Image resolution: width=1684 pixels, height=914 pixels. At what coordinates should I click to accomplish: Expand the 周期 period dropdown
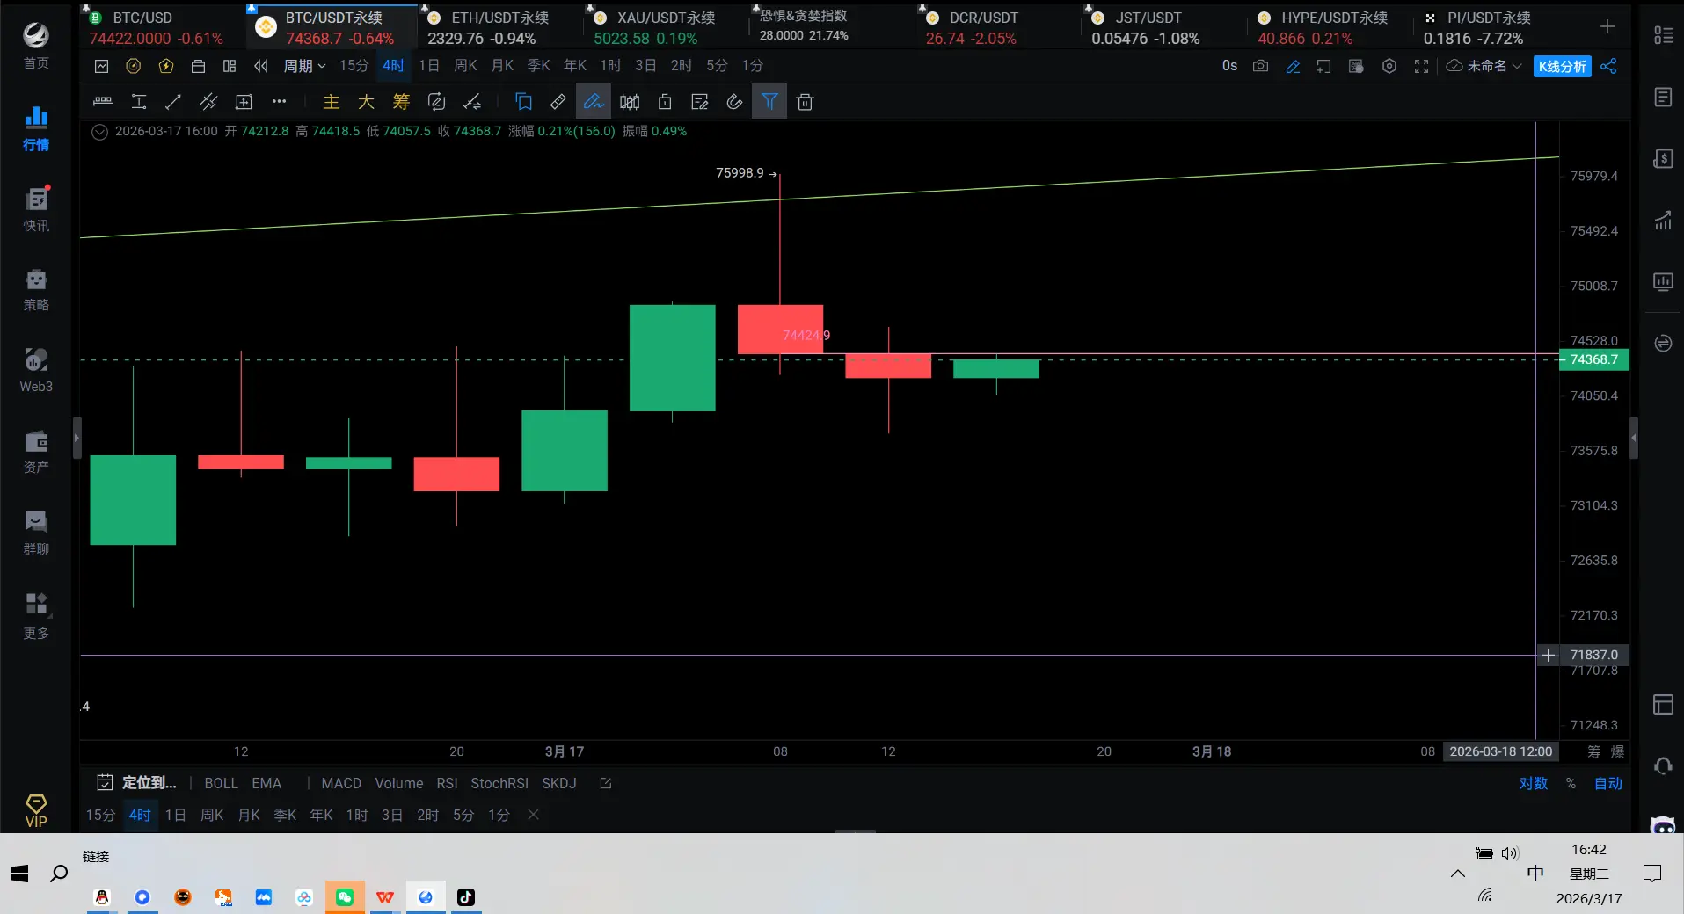(304, 66)
